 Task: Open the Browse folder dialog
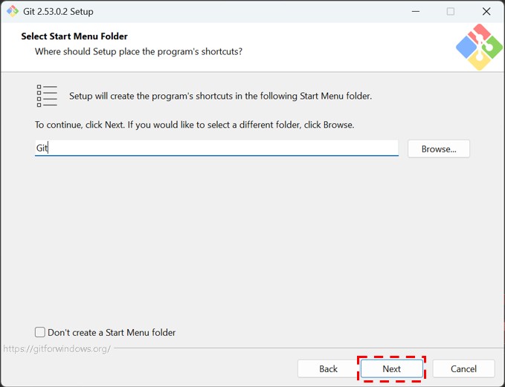[x=438, y=149]
